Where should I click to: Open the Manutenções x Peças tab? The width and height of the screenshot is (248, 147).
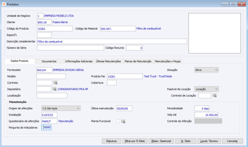[168, 61]
